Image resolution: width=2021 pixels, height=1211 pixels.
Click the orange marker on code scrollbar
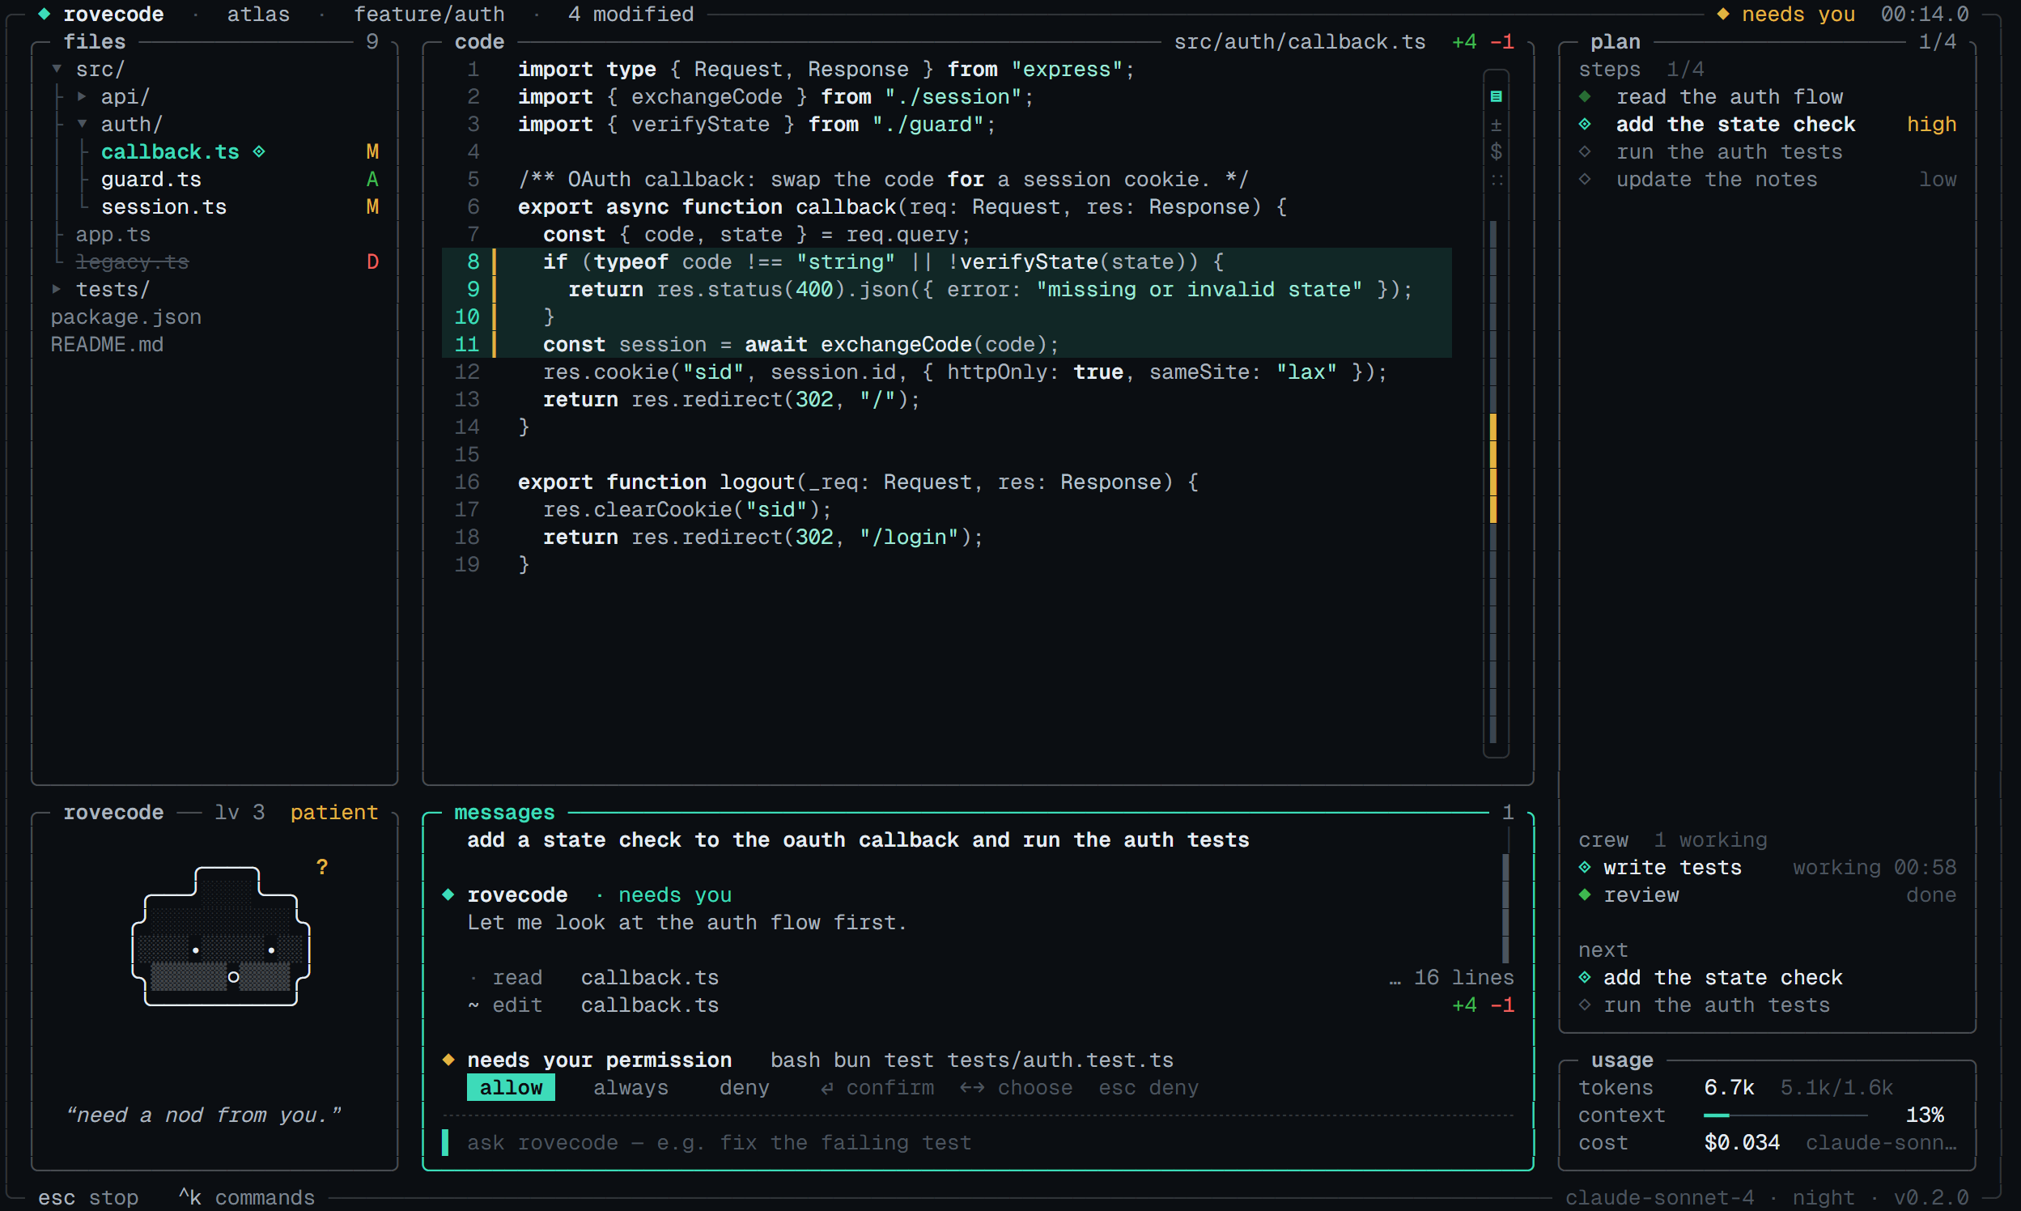click(x=1493, y=468)
